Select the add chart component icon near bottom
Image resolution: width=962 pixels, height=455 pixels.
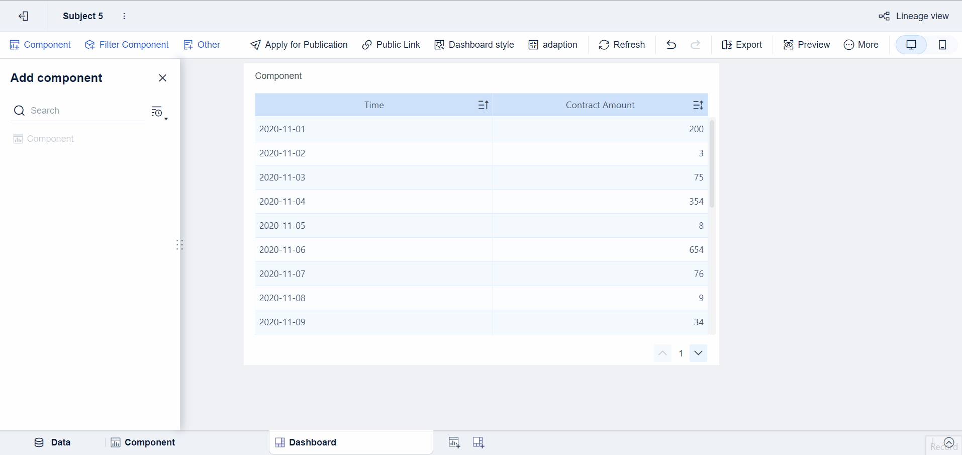coord(454,442)
